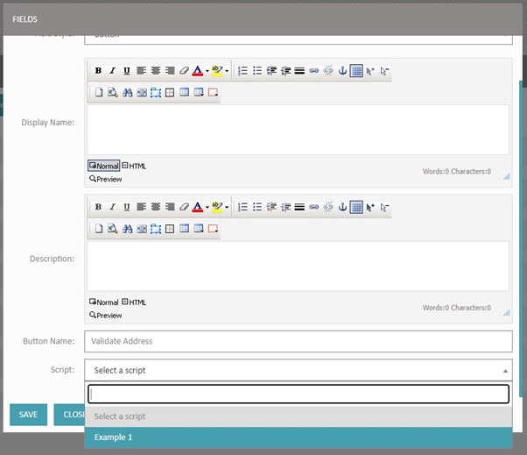
Task: Insert table in Display Name editor
Action: point(356,71)
